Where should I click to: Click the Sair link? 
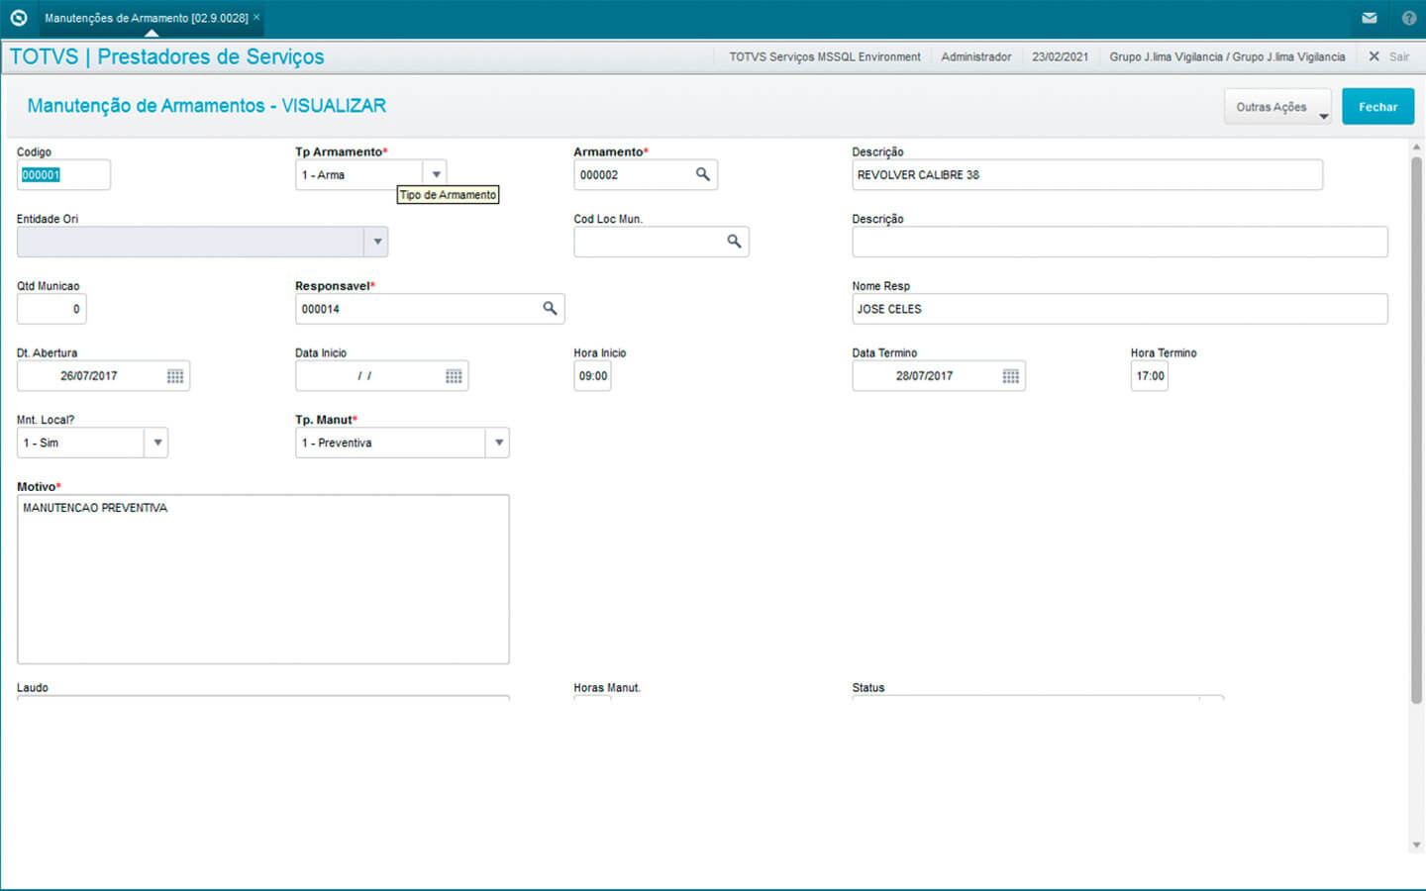click(1398, 56)
